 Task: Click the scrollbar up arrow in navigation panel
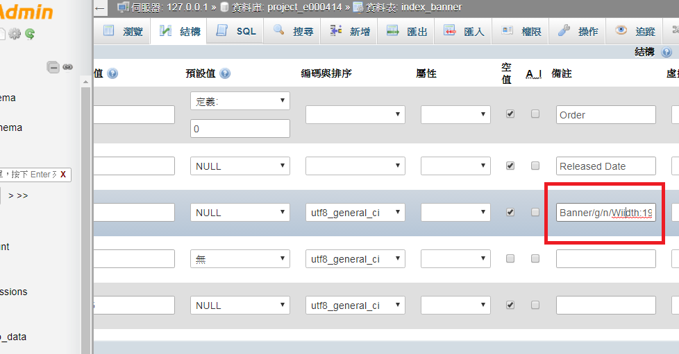tap(85, 82)
